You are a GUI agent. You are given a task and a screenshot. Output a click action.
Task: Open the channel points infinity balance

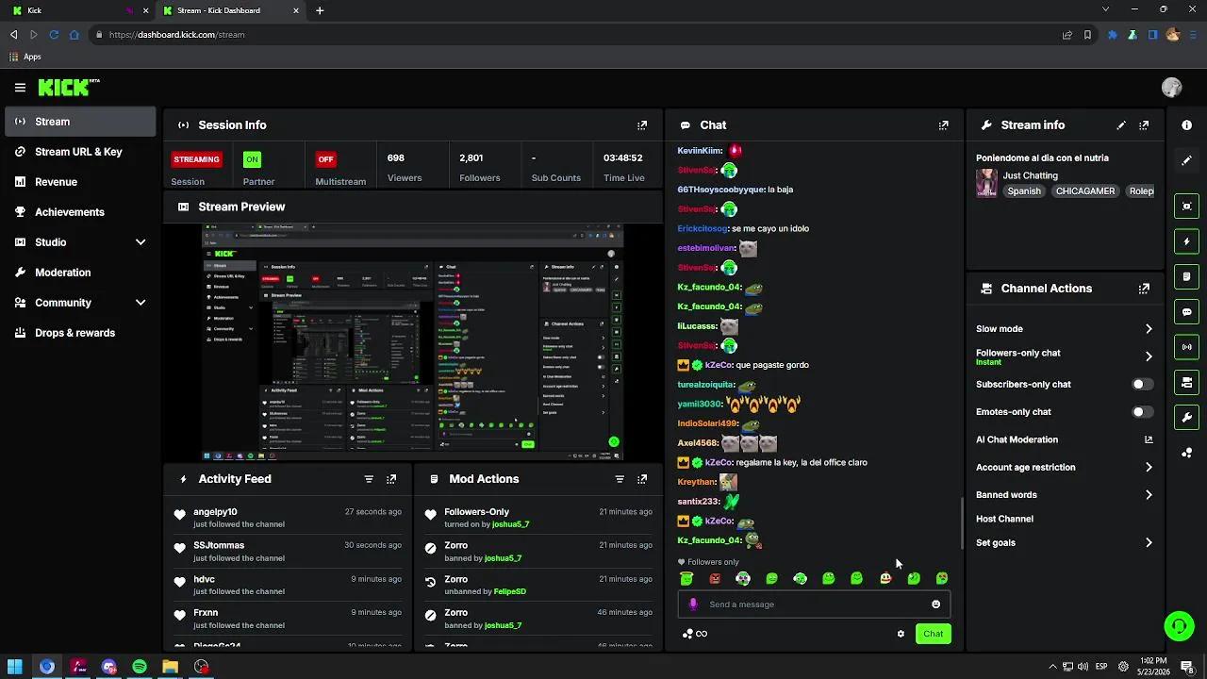click(x=695, y=634)
